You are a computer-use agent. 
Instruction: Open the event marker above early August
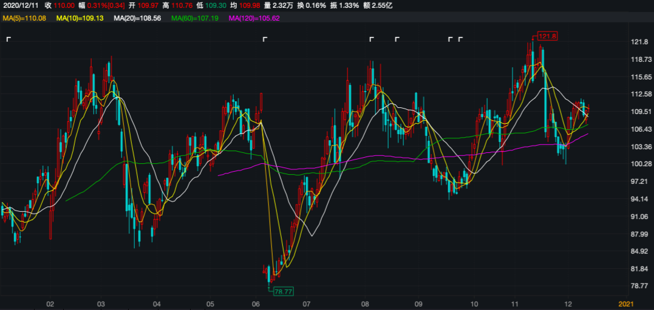coord(372,39)
